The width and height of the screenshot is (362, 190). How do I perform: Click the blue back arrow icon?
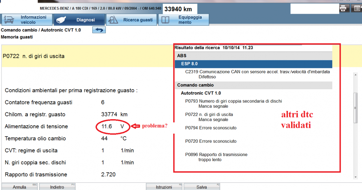(x=99, y=30)
